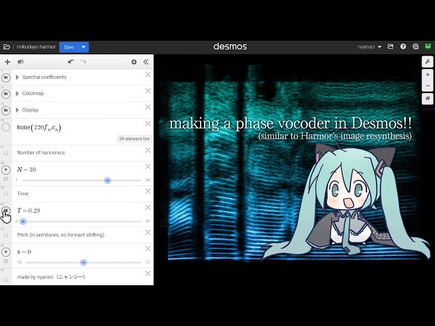The image size is (435, 326).
Task: Select the made by nyansci note
Action: 51,276
